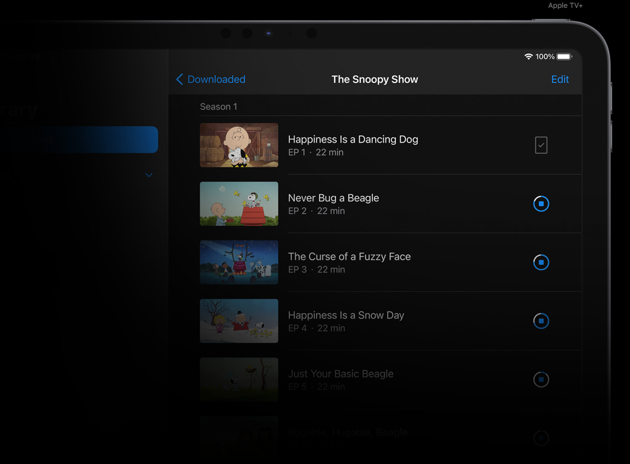Tap downloaded checkmark for Happiness Is a Dancing Dog
This screenshot has width=630, height=464.
pos(541,145)
